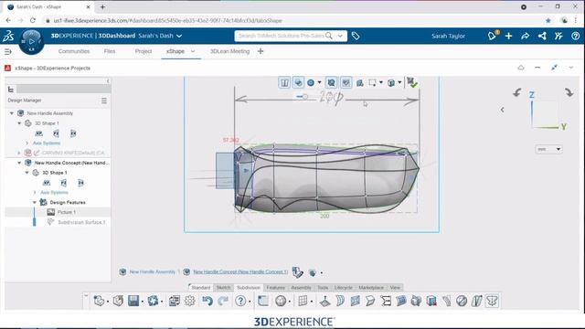Image resolution: width=585 pixels, height=329 pixels.
Task: Open the social network share icon
Action: pyautogui.click(x=542, y=36)
